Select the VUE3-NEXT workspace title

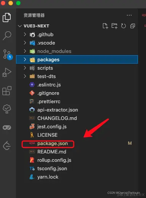click(36, 26)
